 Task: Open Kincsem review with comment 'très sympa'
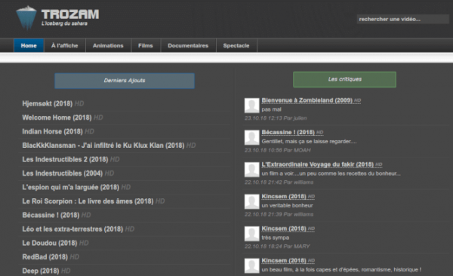click(x=284, y=228)
